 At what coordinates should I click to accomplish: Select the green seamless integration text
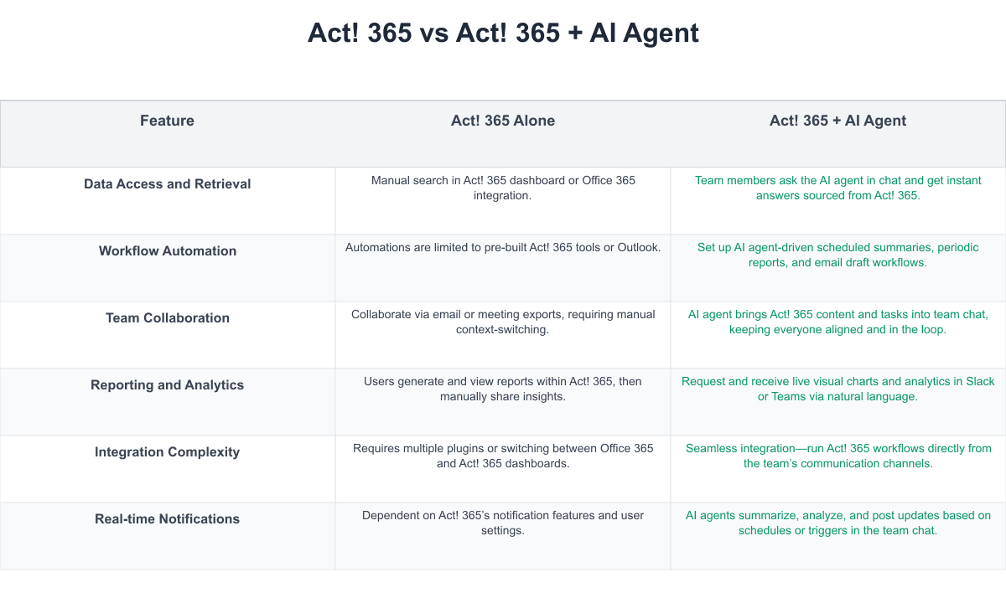pos(837,456)
